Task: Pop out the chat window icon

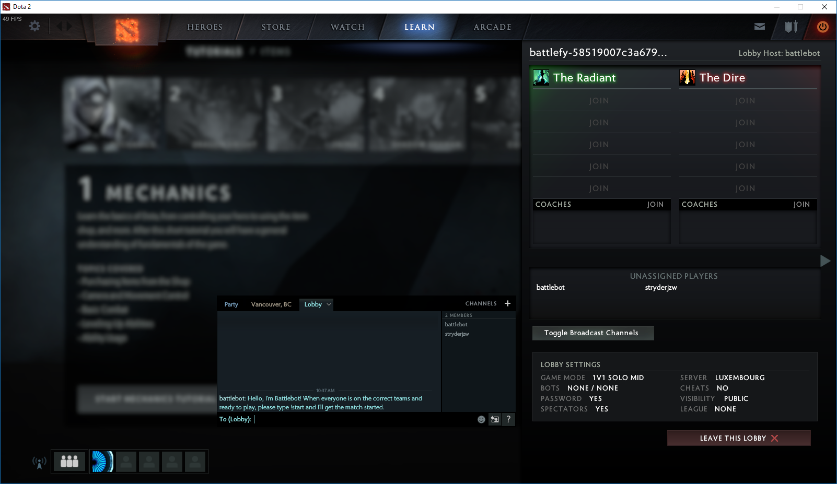Action: [495, 419]
